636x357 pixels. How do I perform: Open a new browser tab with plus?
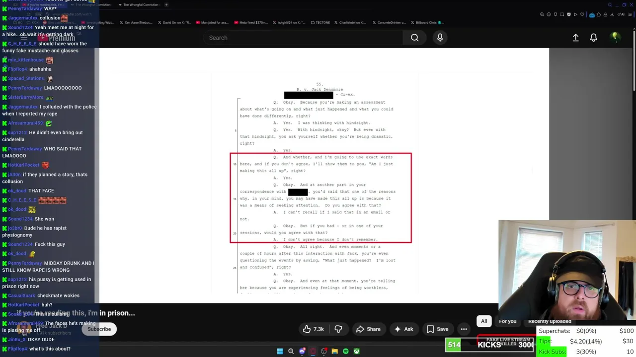coord(166,5)
